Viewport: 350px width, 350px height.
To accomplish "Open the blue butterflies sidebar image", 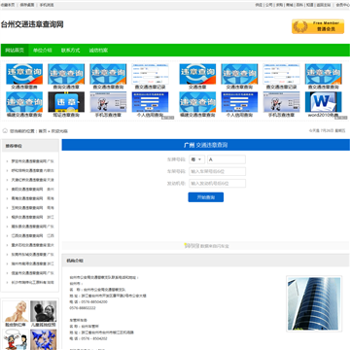I will [44, 339].
